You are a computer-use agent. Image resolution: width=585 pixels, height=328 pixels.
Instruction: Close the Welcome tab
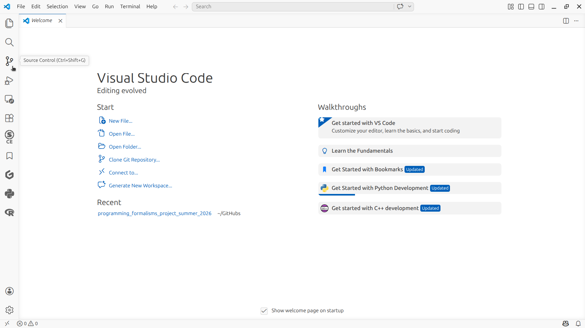(60, 21)
